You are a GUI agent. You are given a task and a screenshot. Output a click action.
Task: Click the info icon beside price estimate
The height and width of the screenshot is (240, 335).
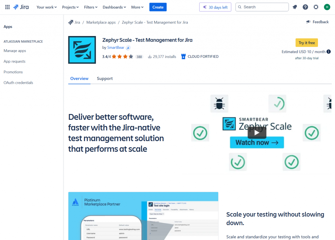pyautogui.click(x=328, y=51)
